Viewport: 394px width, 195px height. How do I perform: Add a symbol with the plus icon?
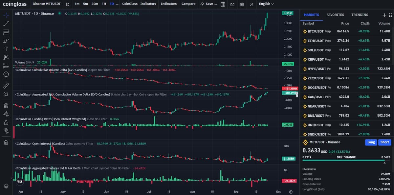click(x=384, y=15)
